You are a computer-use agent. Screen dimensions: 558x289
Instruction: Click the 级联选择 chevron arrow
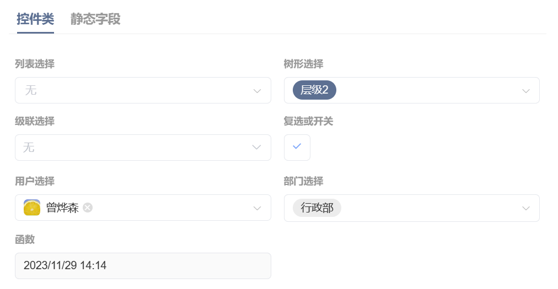pyautogui.click(x=257, y=148)
